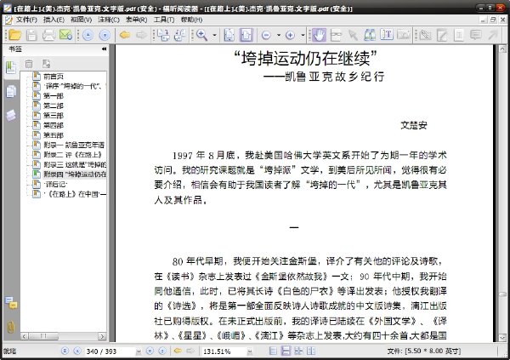Jump to the 第一部 bookmark

click(x=54, y=96)
